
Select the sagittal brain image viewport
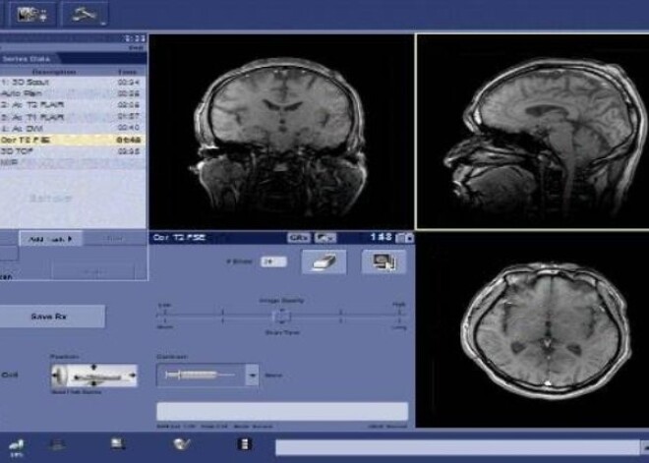[531, 131]
